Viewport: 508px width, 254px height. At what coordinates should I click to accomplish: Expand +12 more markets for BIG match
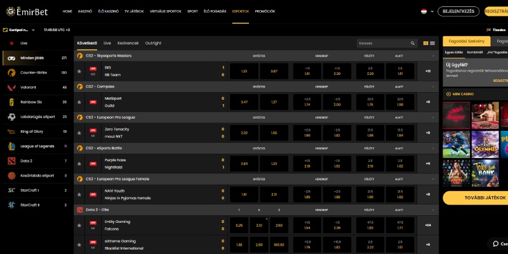coord(427,71)
